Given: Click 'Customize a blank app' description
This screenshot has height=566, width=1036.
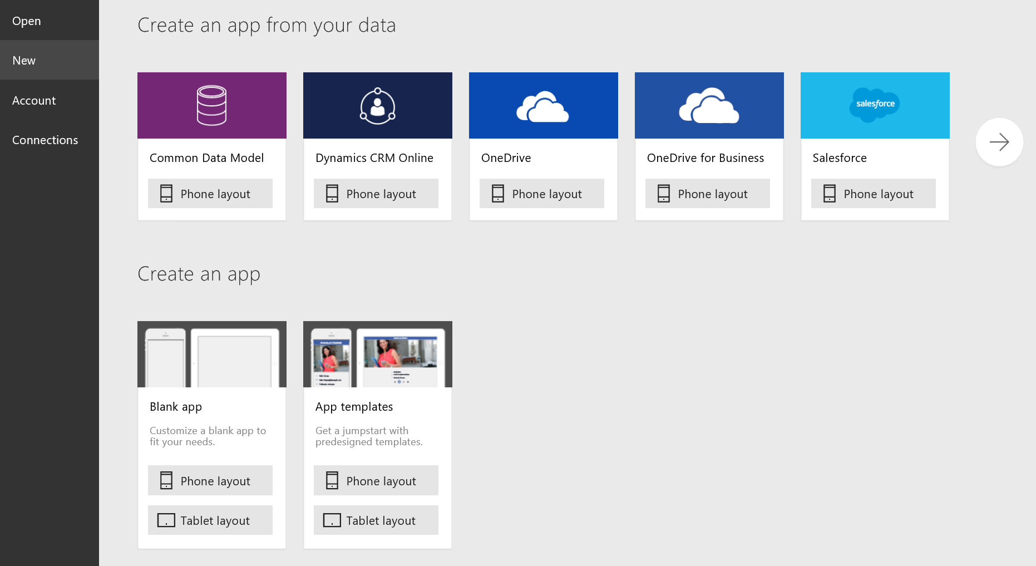Looking at the screenshot, I should pyautogui.click(x=208, y=436).
